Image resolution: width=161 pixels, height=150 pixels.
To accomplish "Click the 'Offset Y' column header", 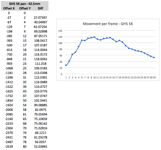I will [25, 8].
